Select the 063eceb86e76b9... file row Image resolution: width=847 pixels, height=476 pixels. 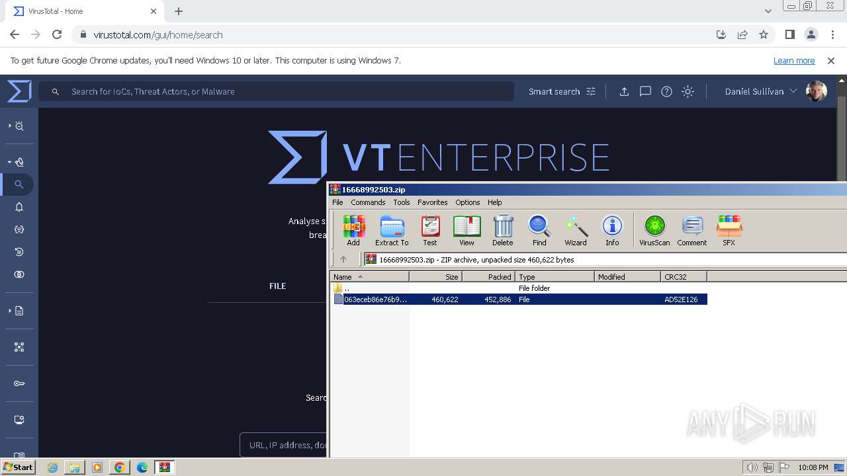click(x=519, y=299)
